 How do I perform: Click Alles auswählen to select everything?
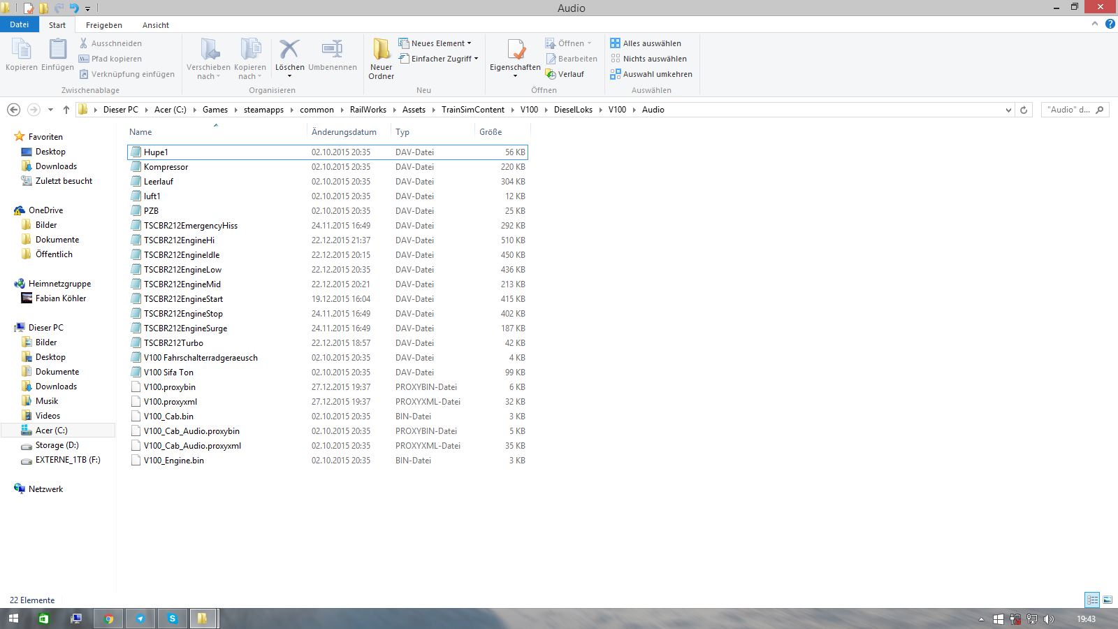click(x=645, y=43)
